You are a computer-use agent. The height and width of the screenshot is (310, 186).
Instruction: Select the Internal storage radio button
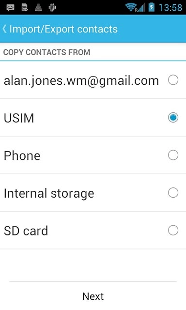pyautogui.click(x=173, y=193)
